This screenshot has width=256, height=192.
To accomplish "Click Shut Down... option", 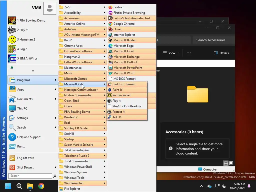I will tap(33, 167).
